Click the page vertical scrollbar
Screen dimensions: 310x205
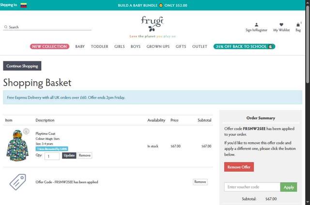click(308, 44)
